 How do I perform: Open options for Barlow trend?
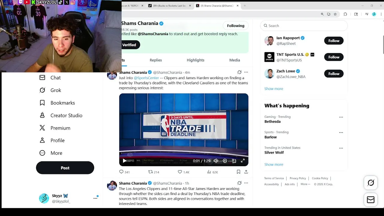click(x=341, y=133)
